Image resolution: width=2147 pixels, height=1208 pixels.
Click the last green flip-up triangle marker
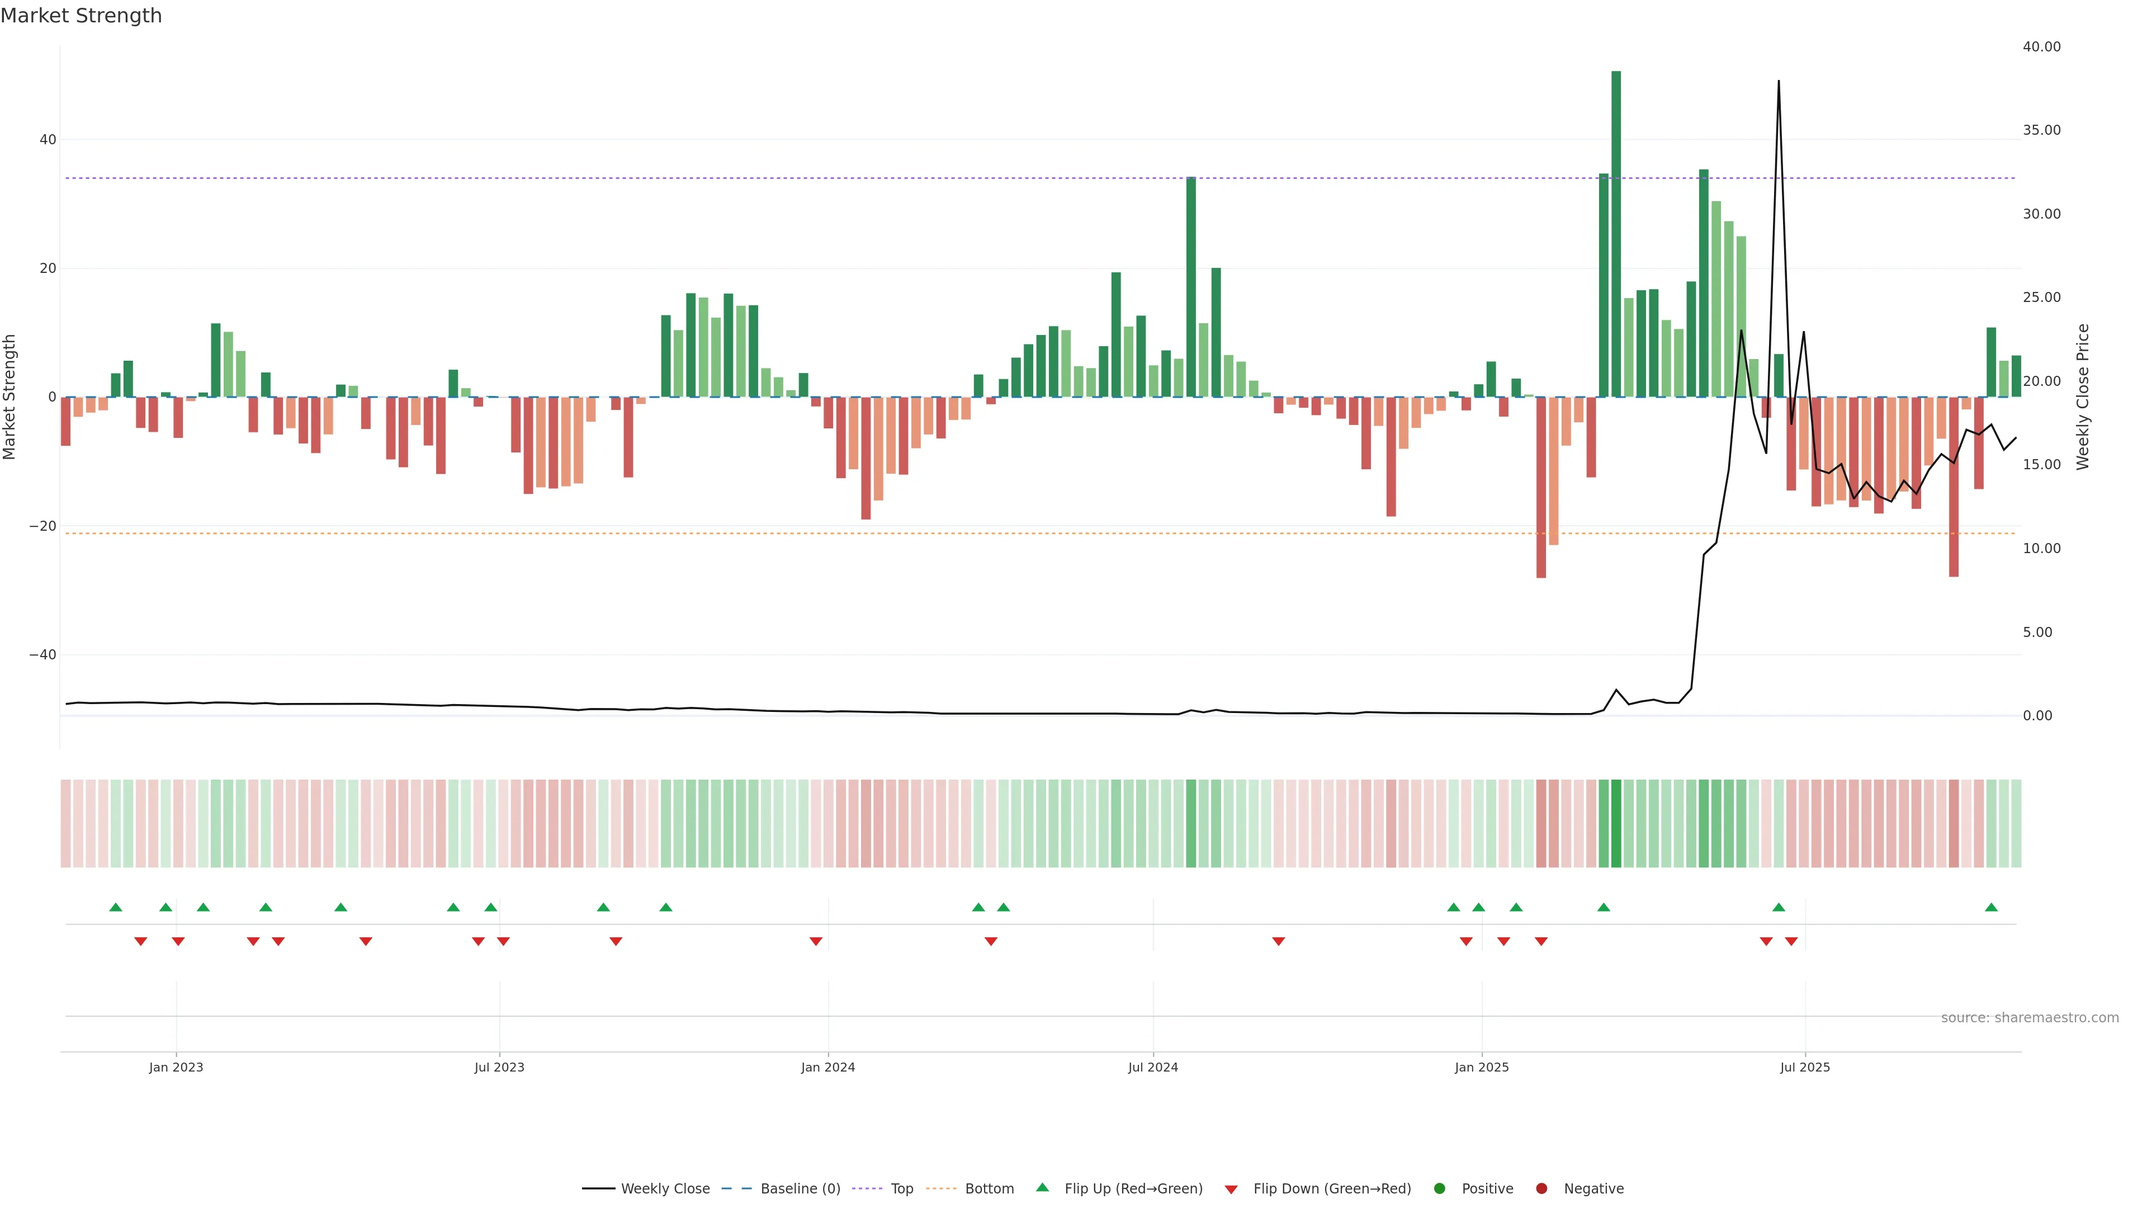pos(1991,907)
